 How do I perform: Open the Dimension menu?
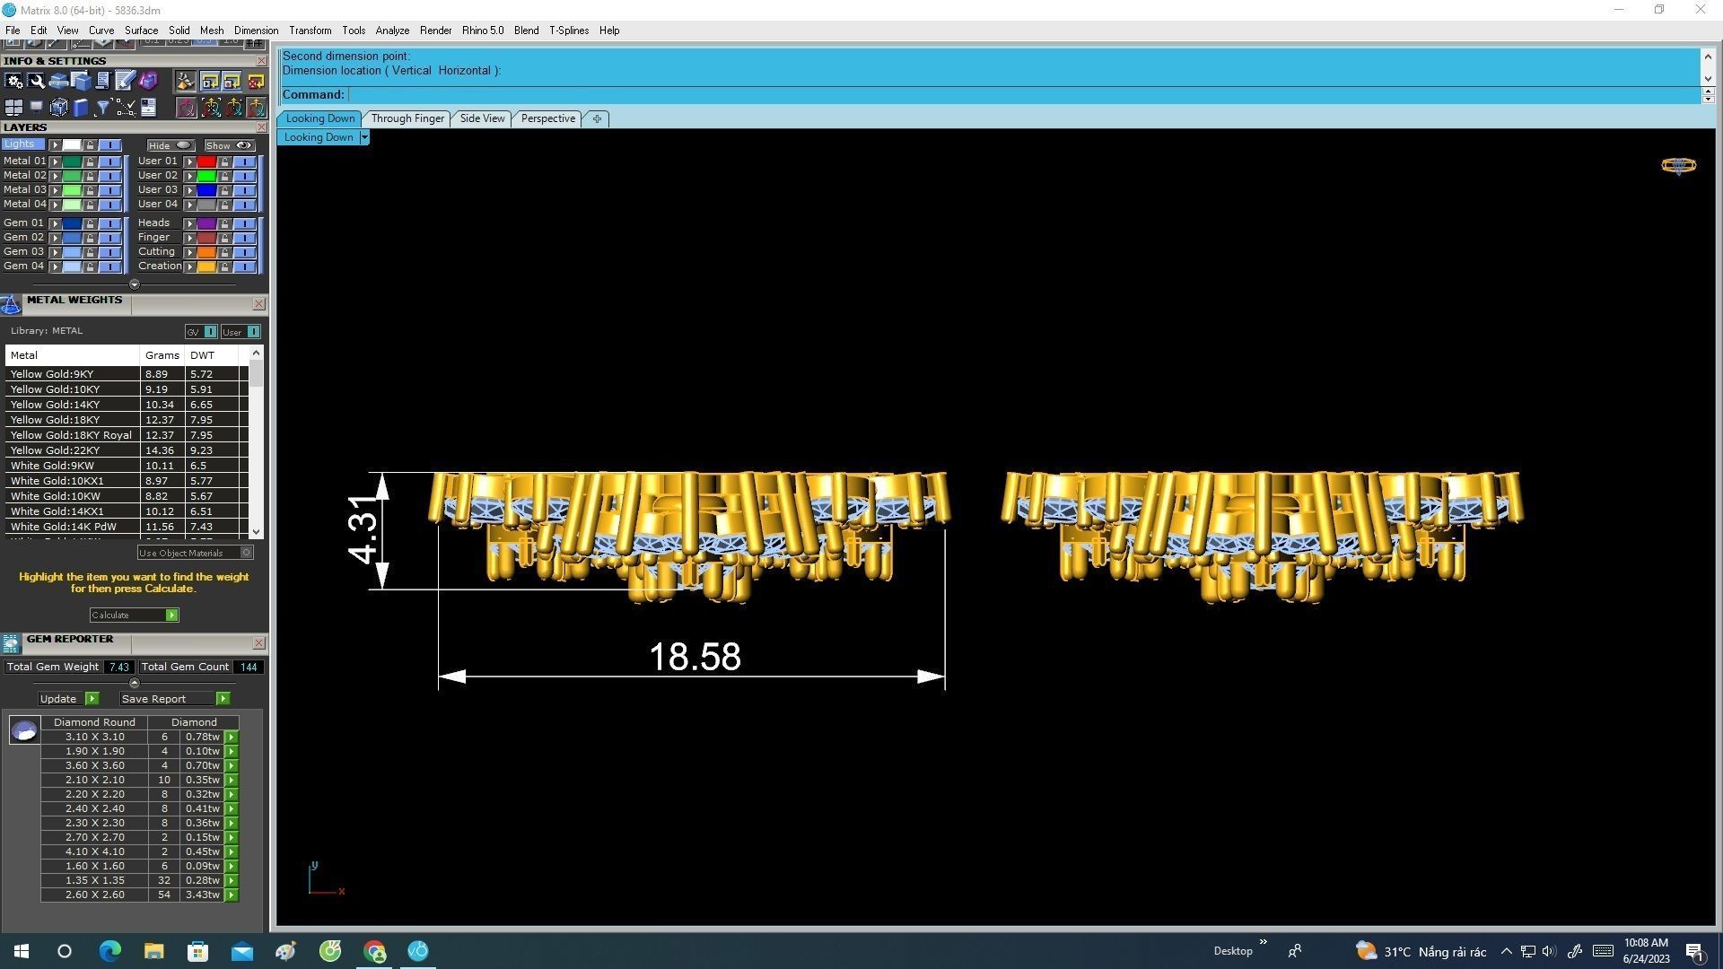tap(256, 31)
